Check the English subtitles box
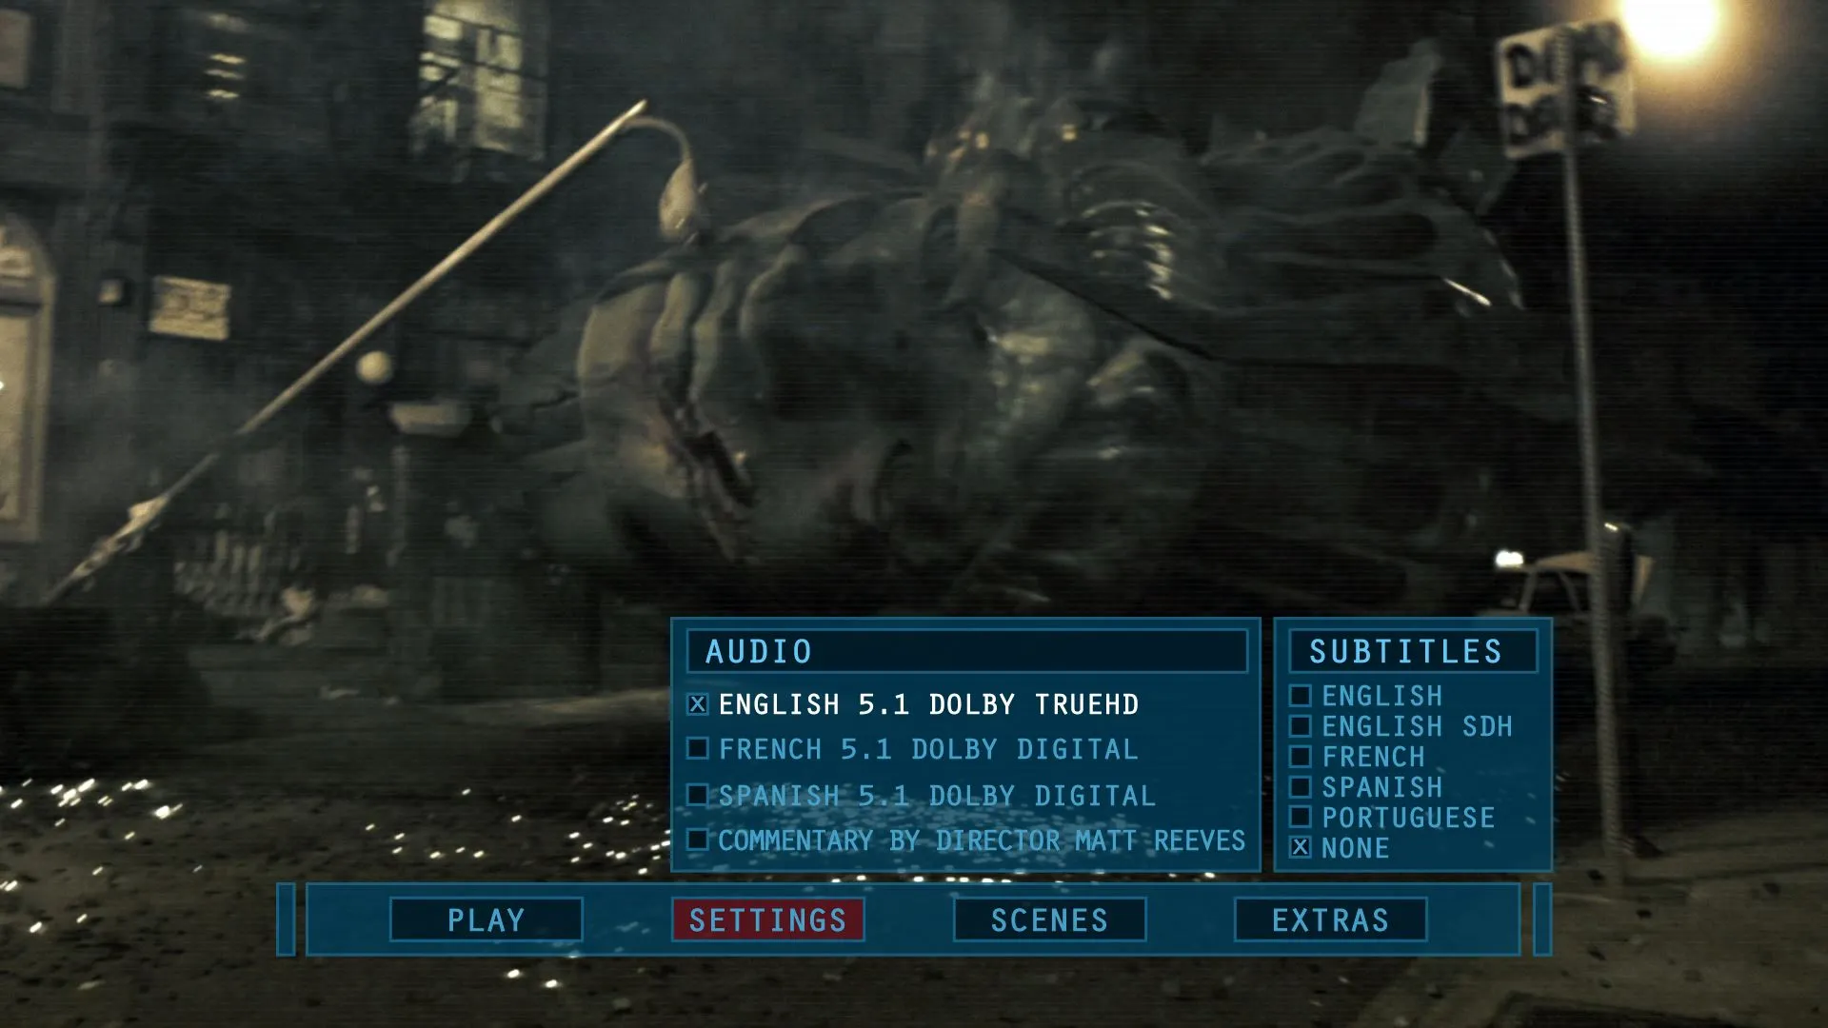The height and width of the screenshot is (1028, 1828). coord(1301,696)
